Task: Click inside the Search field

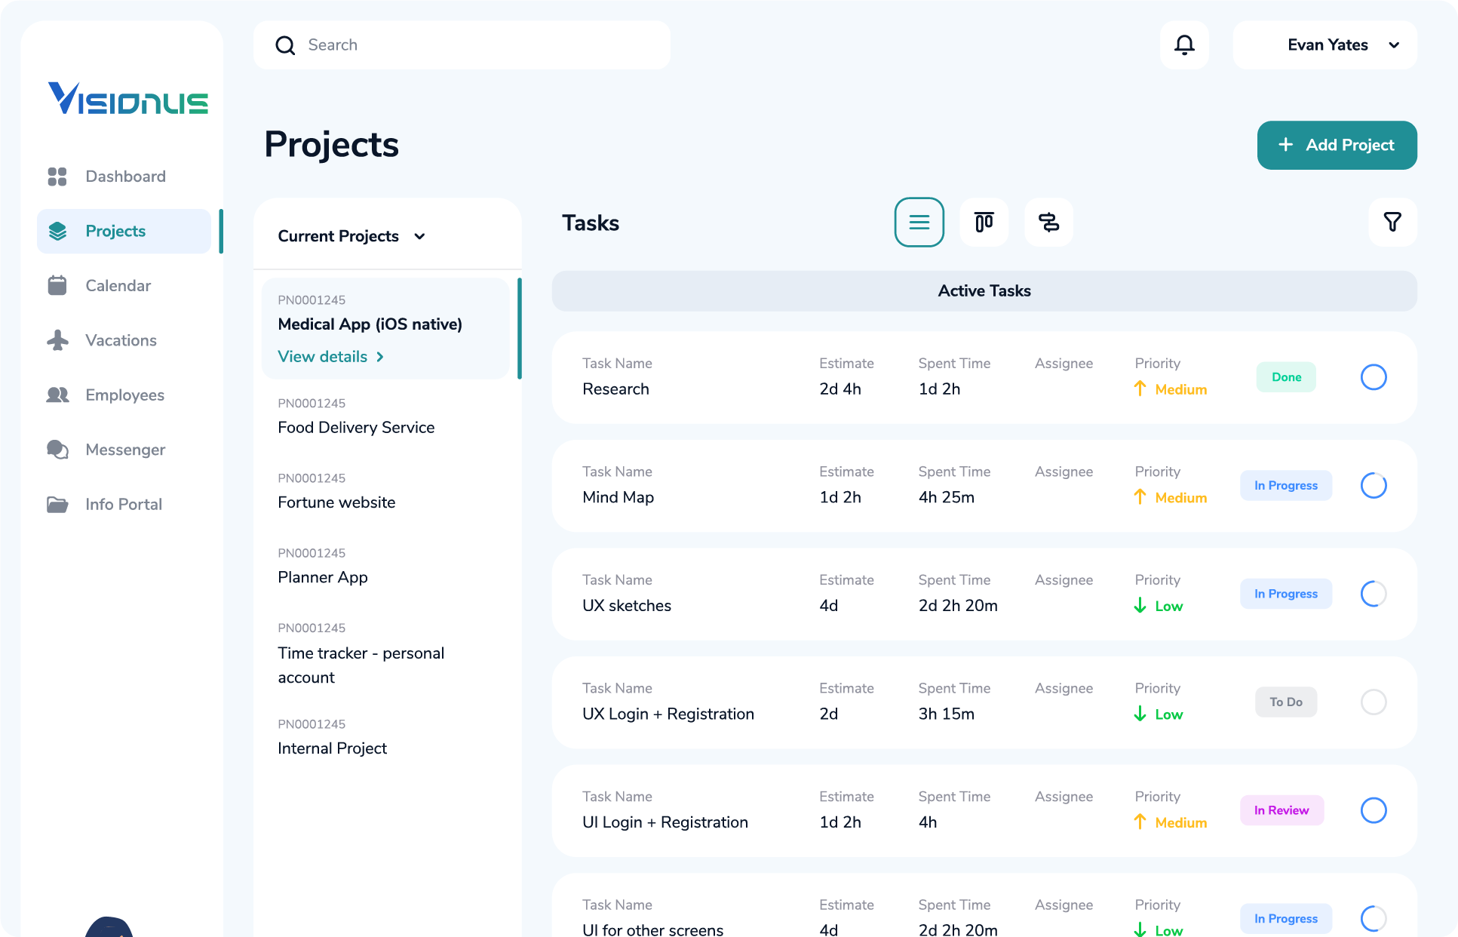Action: click(x=462, y=45)
